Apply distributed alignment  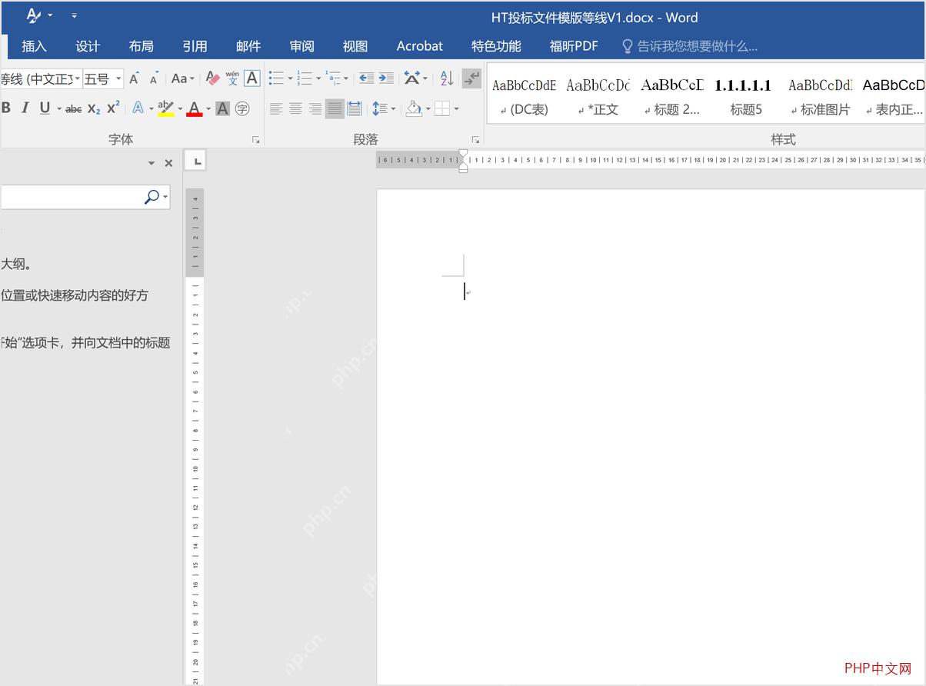pos(355,108)
